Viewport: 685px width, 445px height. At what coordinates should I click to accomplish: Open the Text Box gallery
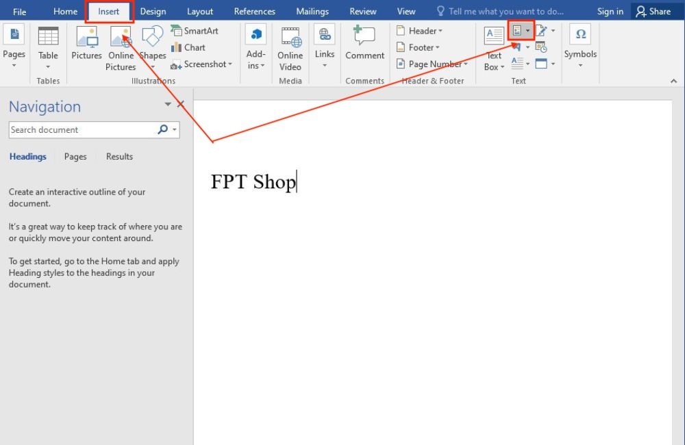tap(494, 48)
